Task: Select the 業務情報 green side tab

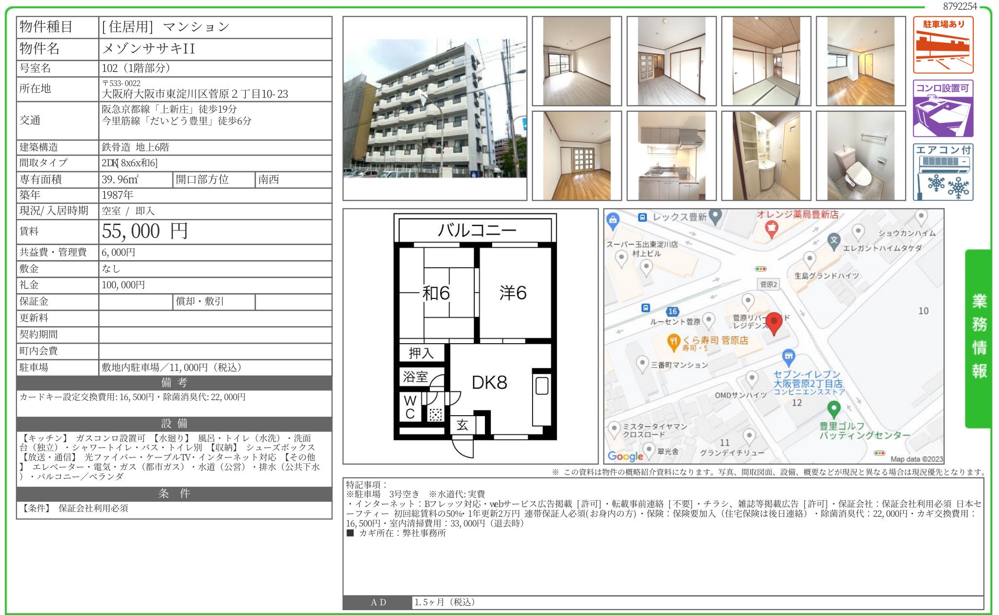Action: [x=979, y=337]
